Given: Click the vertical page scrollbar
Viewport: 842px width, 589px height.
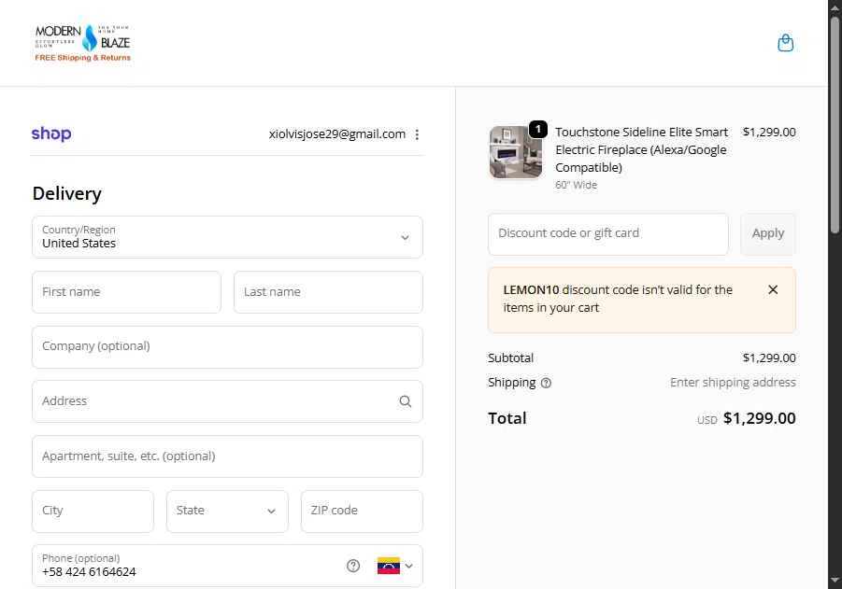Looking at the screenshot, I should point(835,126).
